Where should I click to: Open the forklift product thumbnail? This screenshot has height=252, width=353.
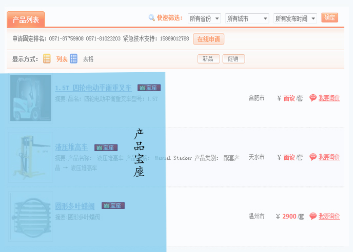pyautogui.click(x=31, y=98)
